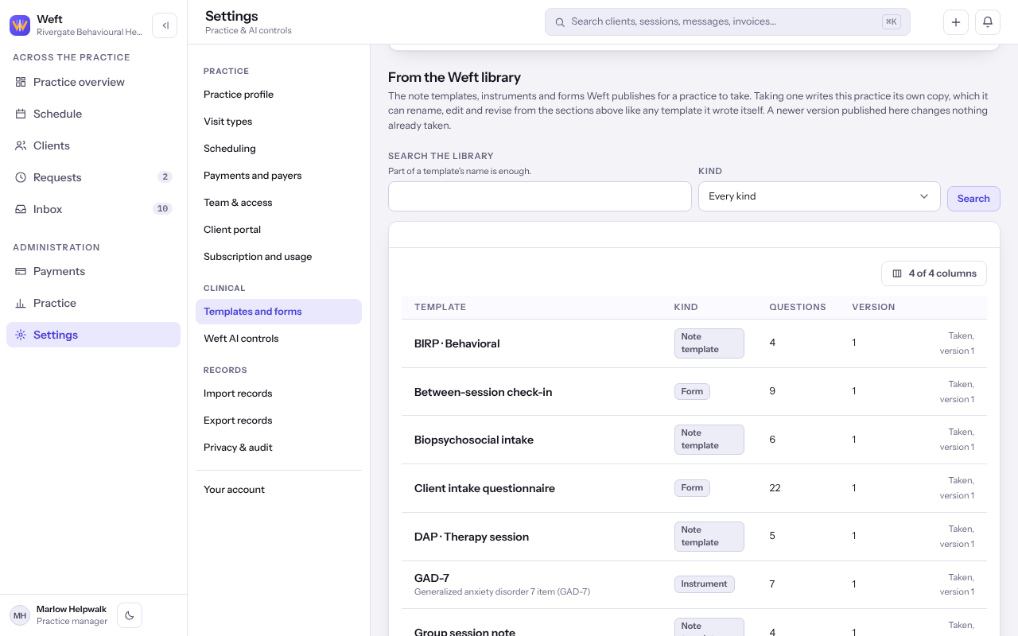This screenshot has height=636, width=1018.
Task: Open Scheduling settings
Action: tap(278, 149)
